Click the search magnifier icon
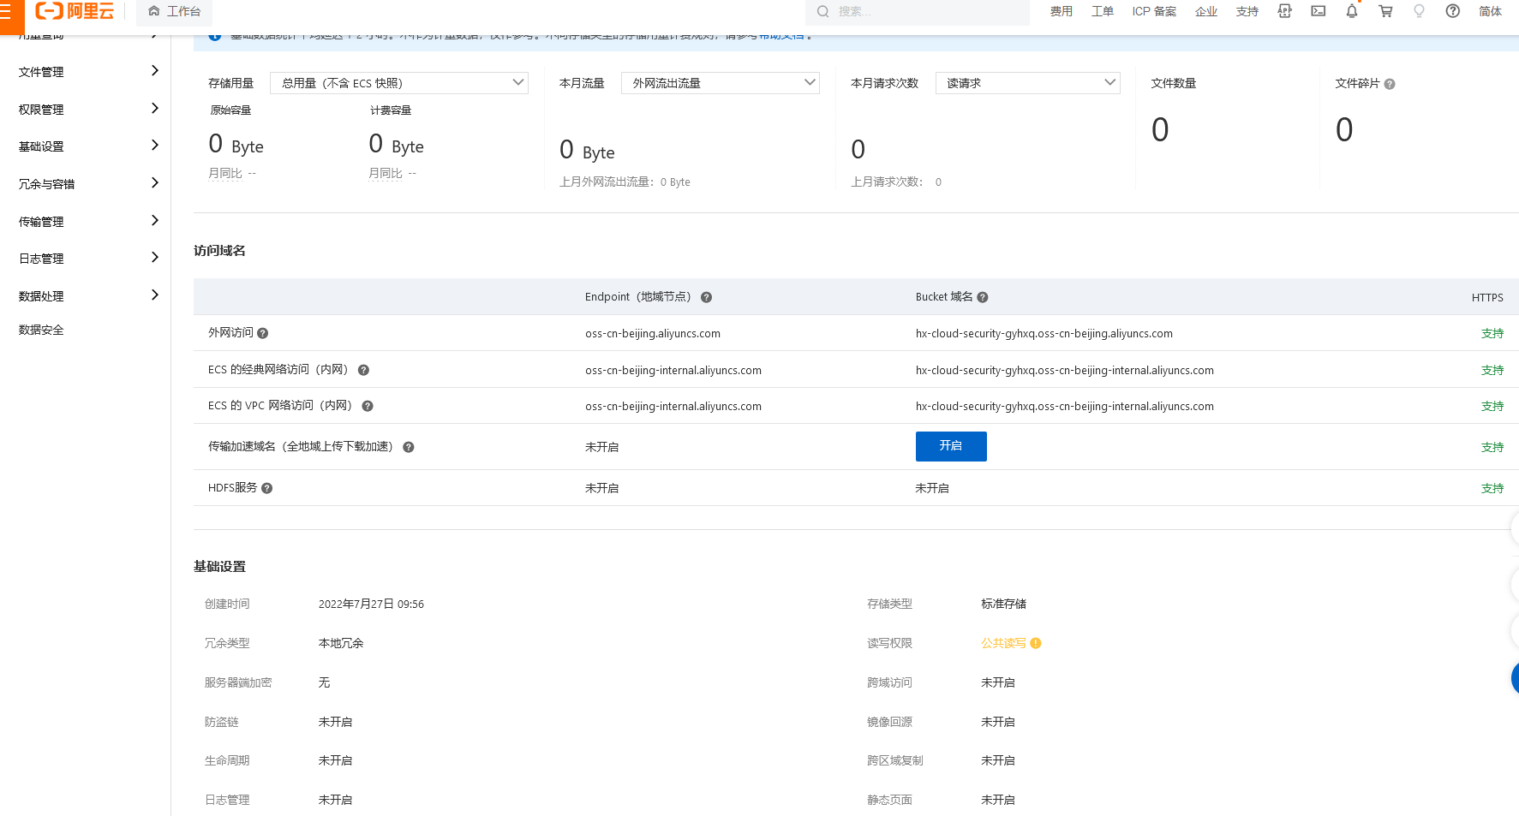Screen dimensions: 1519x816 click(x=822, y=11)
